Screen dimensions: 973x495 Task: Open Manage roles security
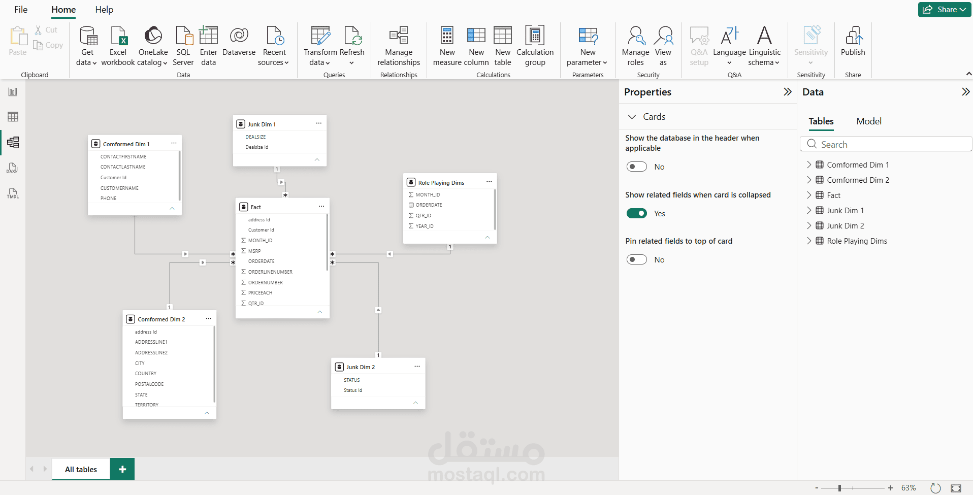[x=635, y=46]
